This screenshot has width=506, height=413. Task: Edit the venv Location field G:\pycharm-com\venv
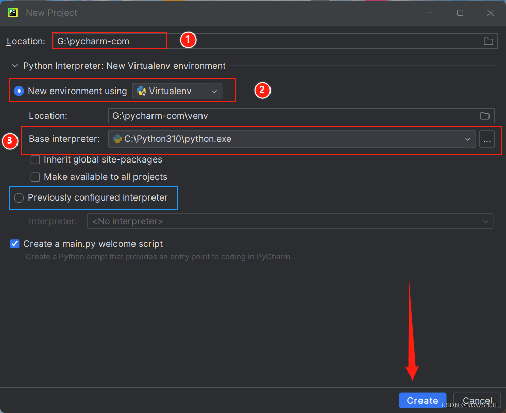pos(301,116)
